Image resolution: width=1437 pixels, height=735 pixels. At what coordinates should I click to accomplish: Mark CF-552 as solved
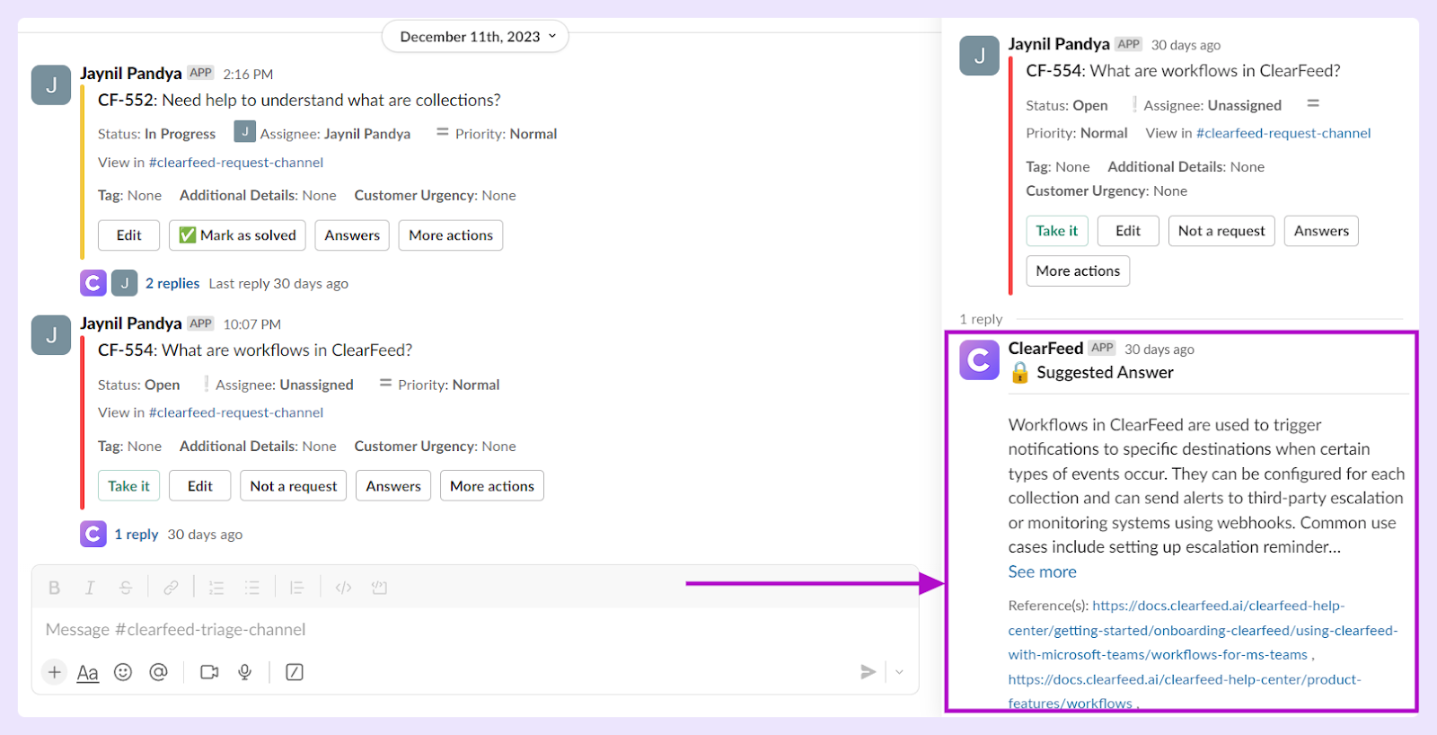pos(237,235)
